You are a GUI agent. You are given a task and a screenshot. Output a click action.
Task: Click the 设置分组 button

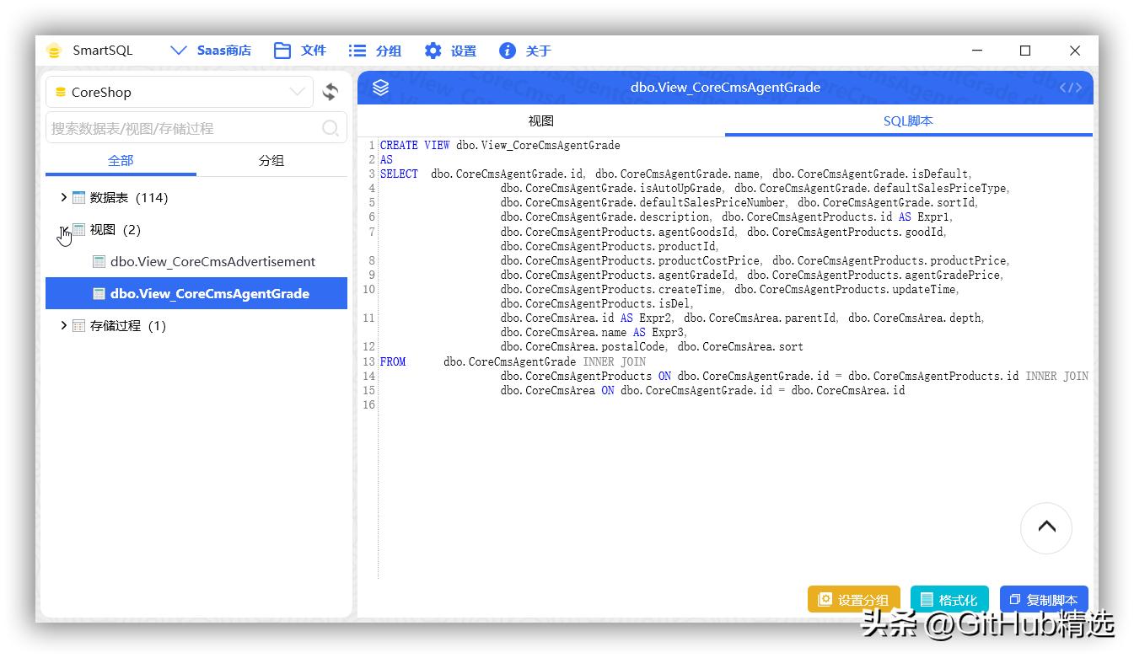click(x=853, y=599)
